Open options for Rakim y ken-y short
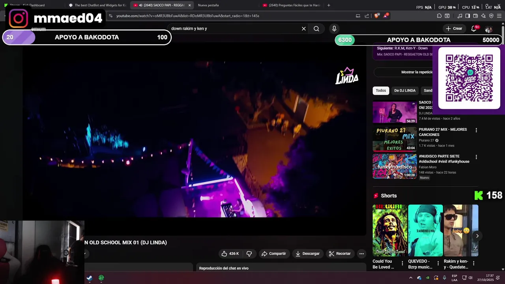Screen dimensions: 505x284 [473, 263]
